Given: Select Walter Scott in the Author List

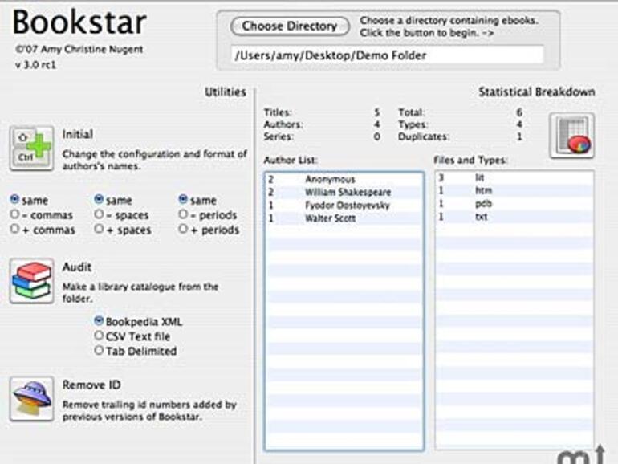Looking at the screenshot, I should [x=344, y=218].
